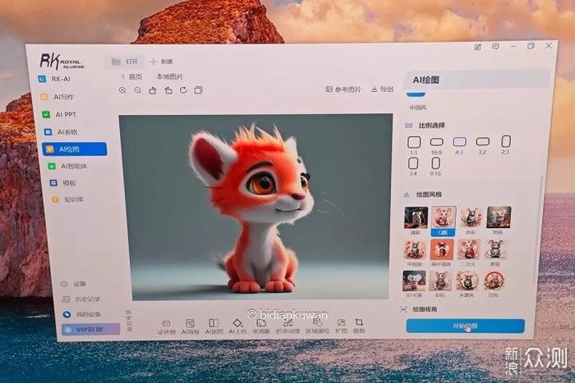This screenshot has width=575, height=383.
Task: Click the copy/duplicate squares toolbar icon
Action: click(x=199, y=90)
